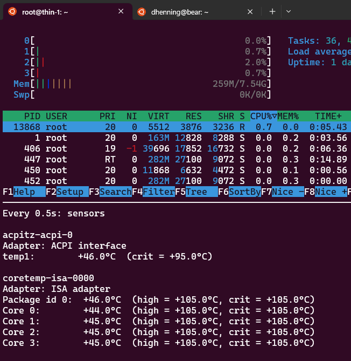351x361 pixels.
Task: Expand the terminal profiles dropdown chevron
Action: (289, 11)
